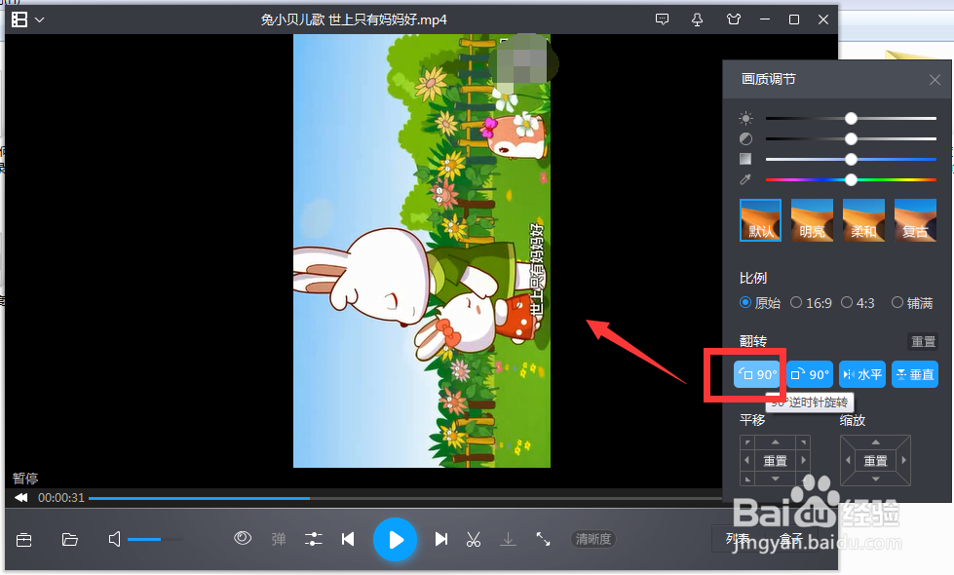Select the 柔和 picture preset
The height and width of the screenshot is (575, 954).
pyautogui.click(x=864, y=220)
